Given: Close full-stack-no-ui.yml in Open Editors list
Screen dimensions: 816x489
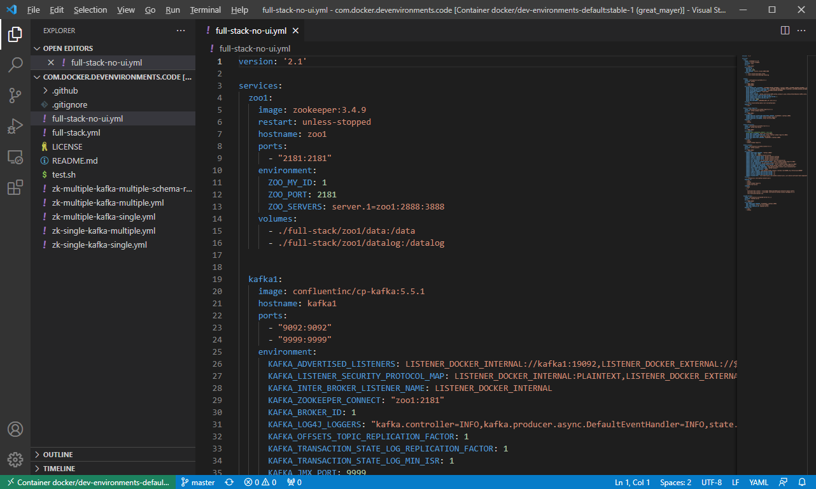Looking at the screenshot, I should click(x=51, y=62).
